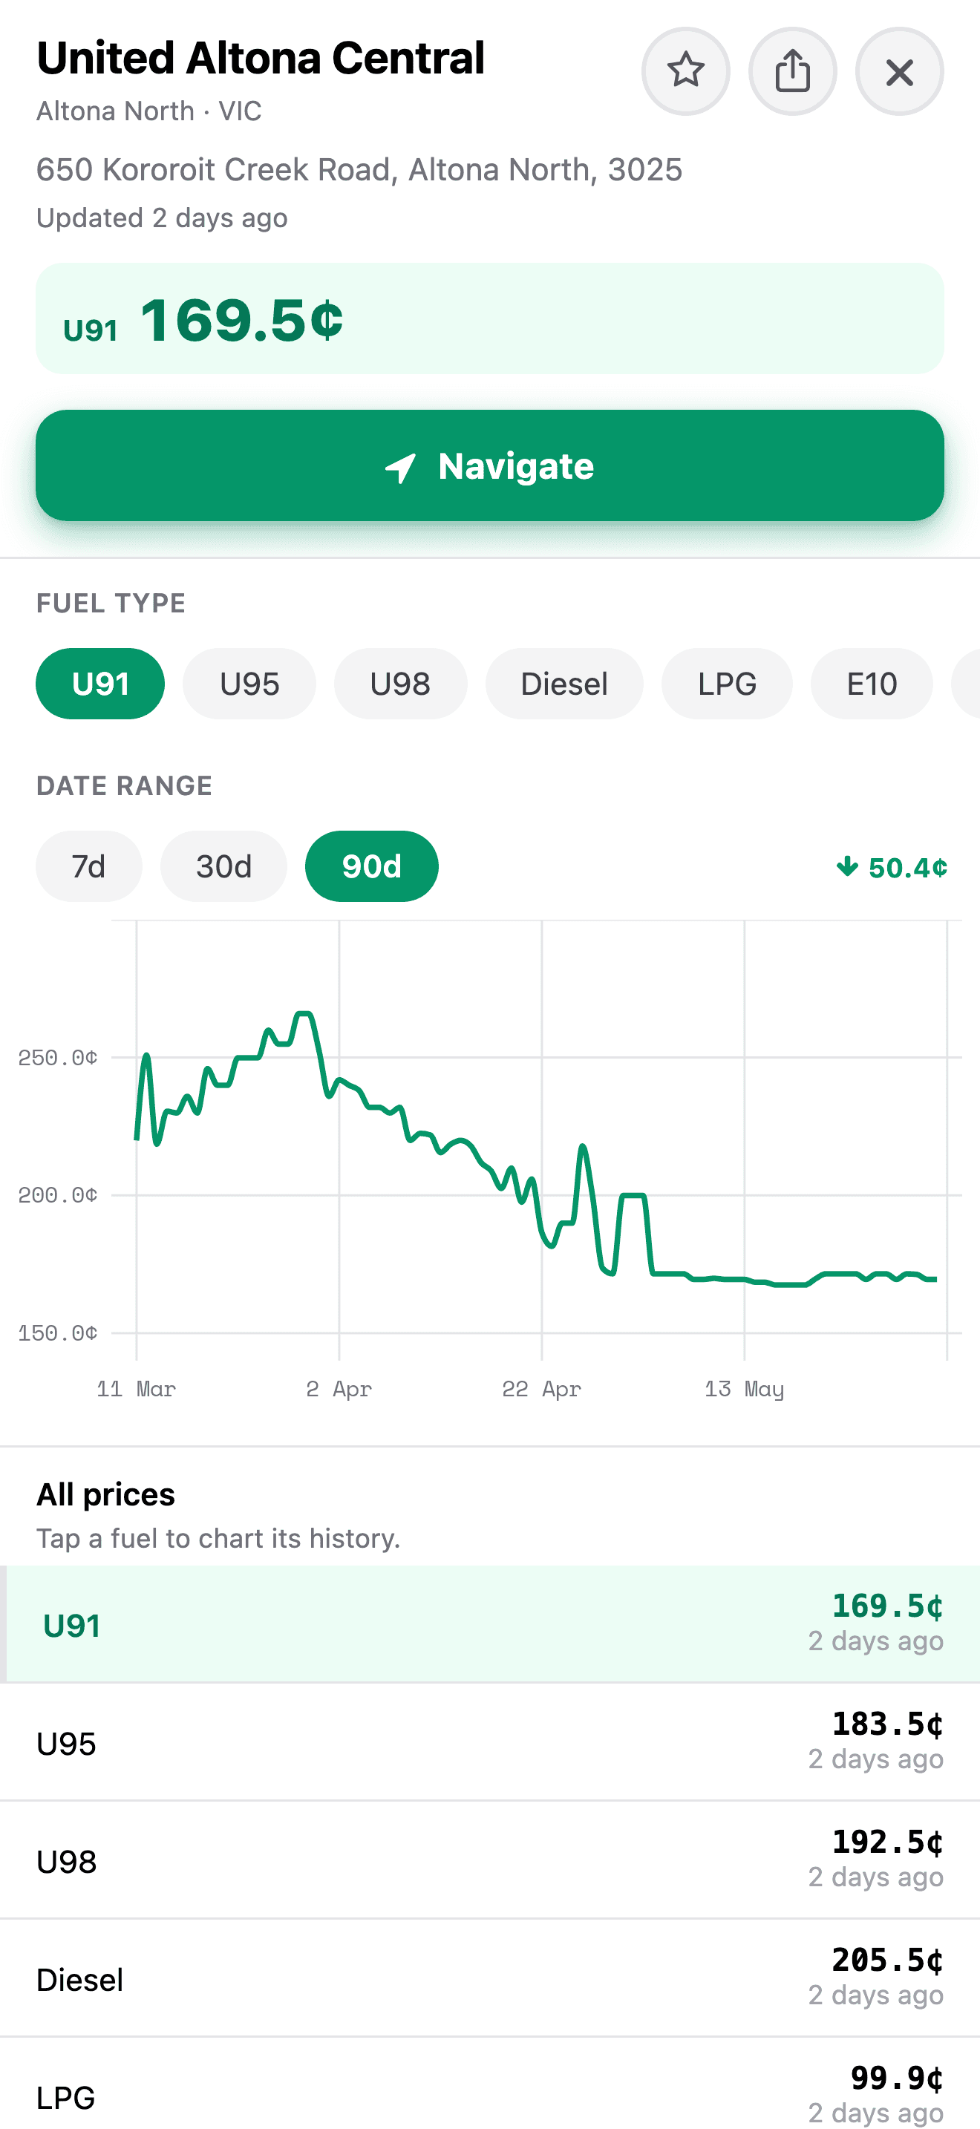Tap the price history line chart
This screenshot has width=980, height=2129.
(x=537, y=1140)
